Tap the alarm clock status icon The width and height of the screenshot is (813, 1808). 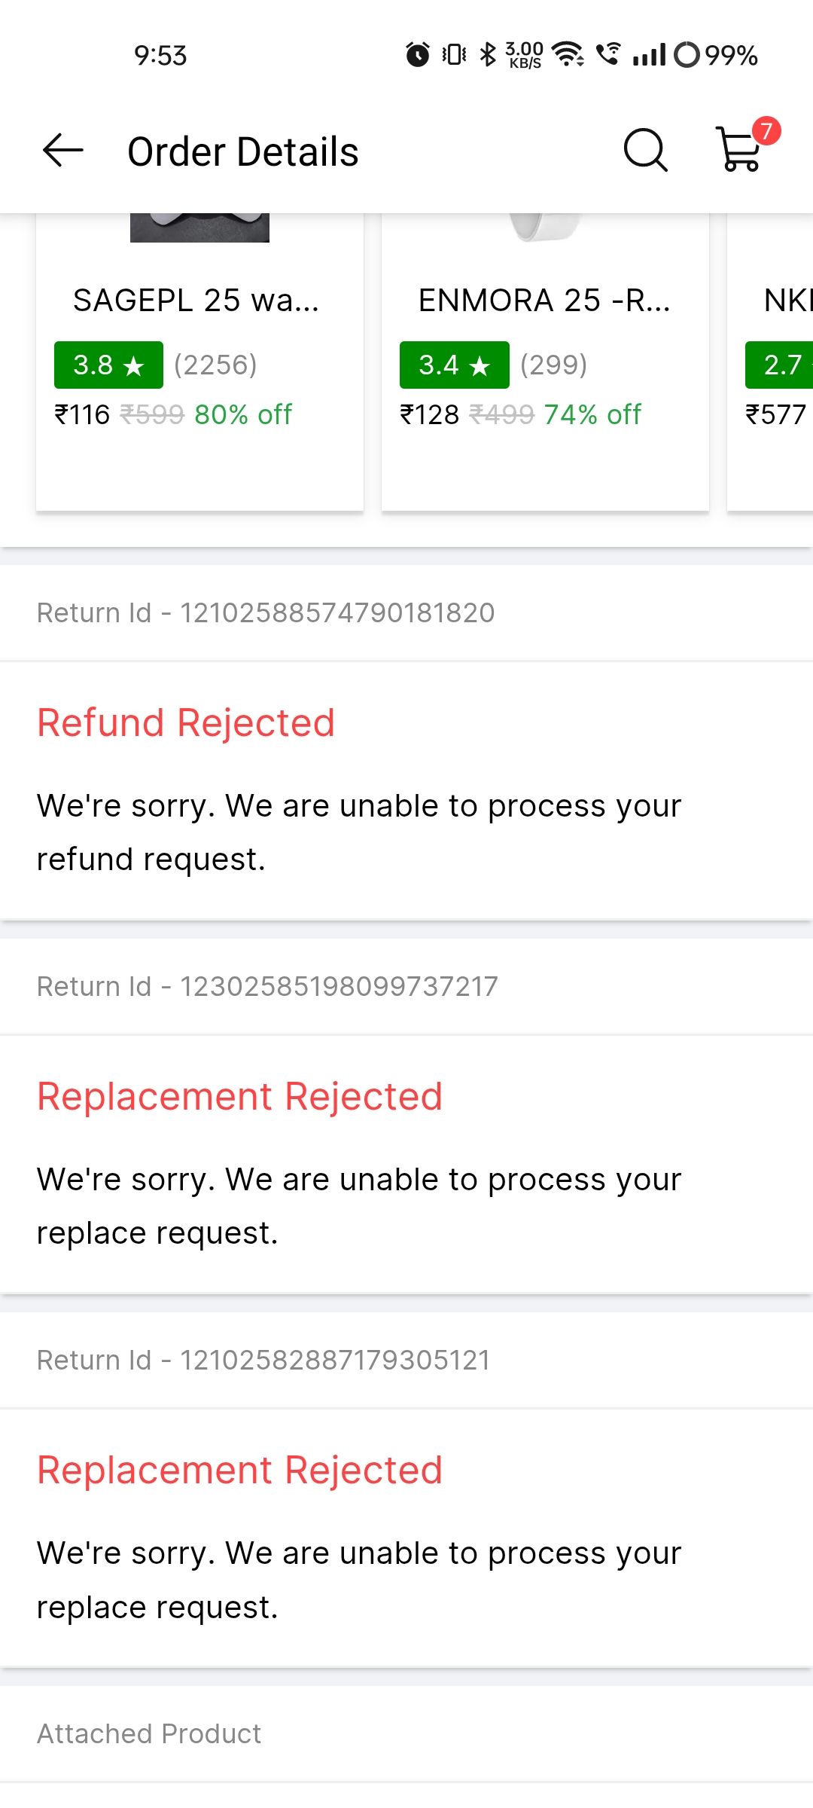click(x=418, y=55)
